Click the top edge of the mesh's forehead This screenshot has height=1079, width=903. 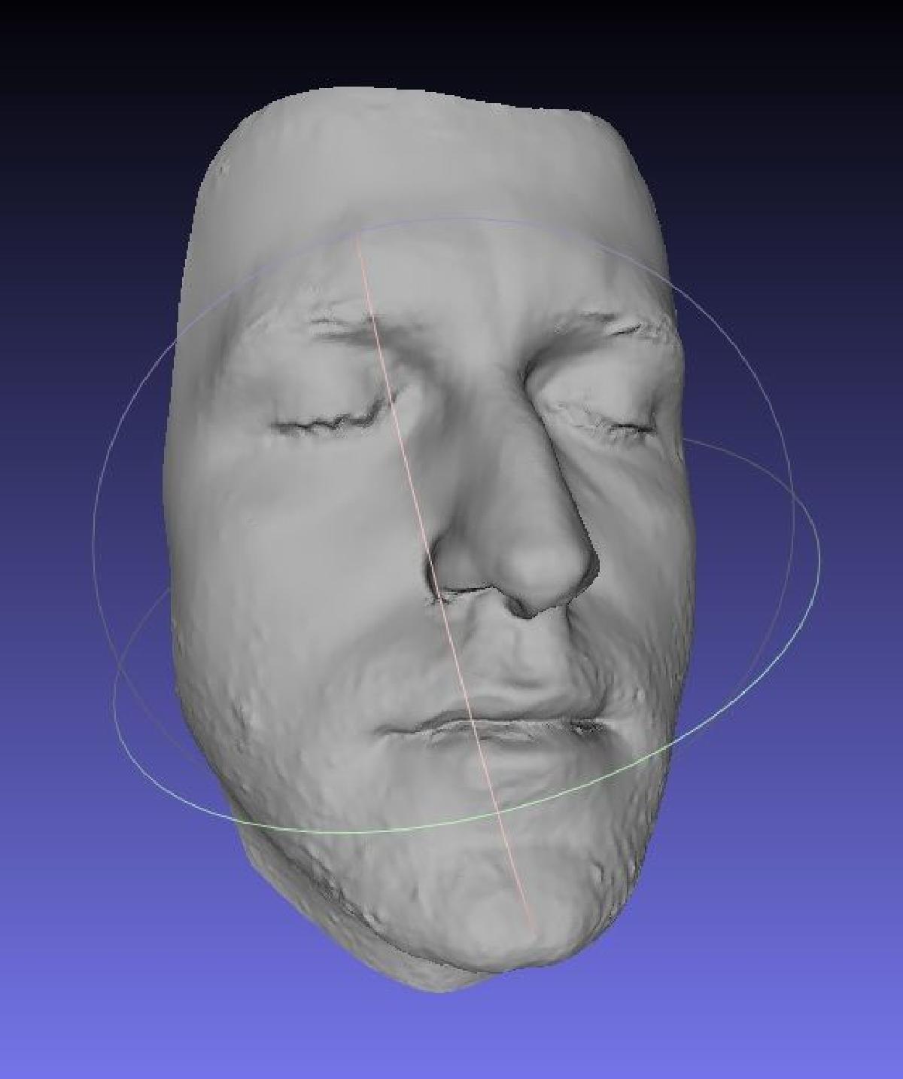tap(421, 93)
